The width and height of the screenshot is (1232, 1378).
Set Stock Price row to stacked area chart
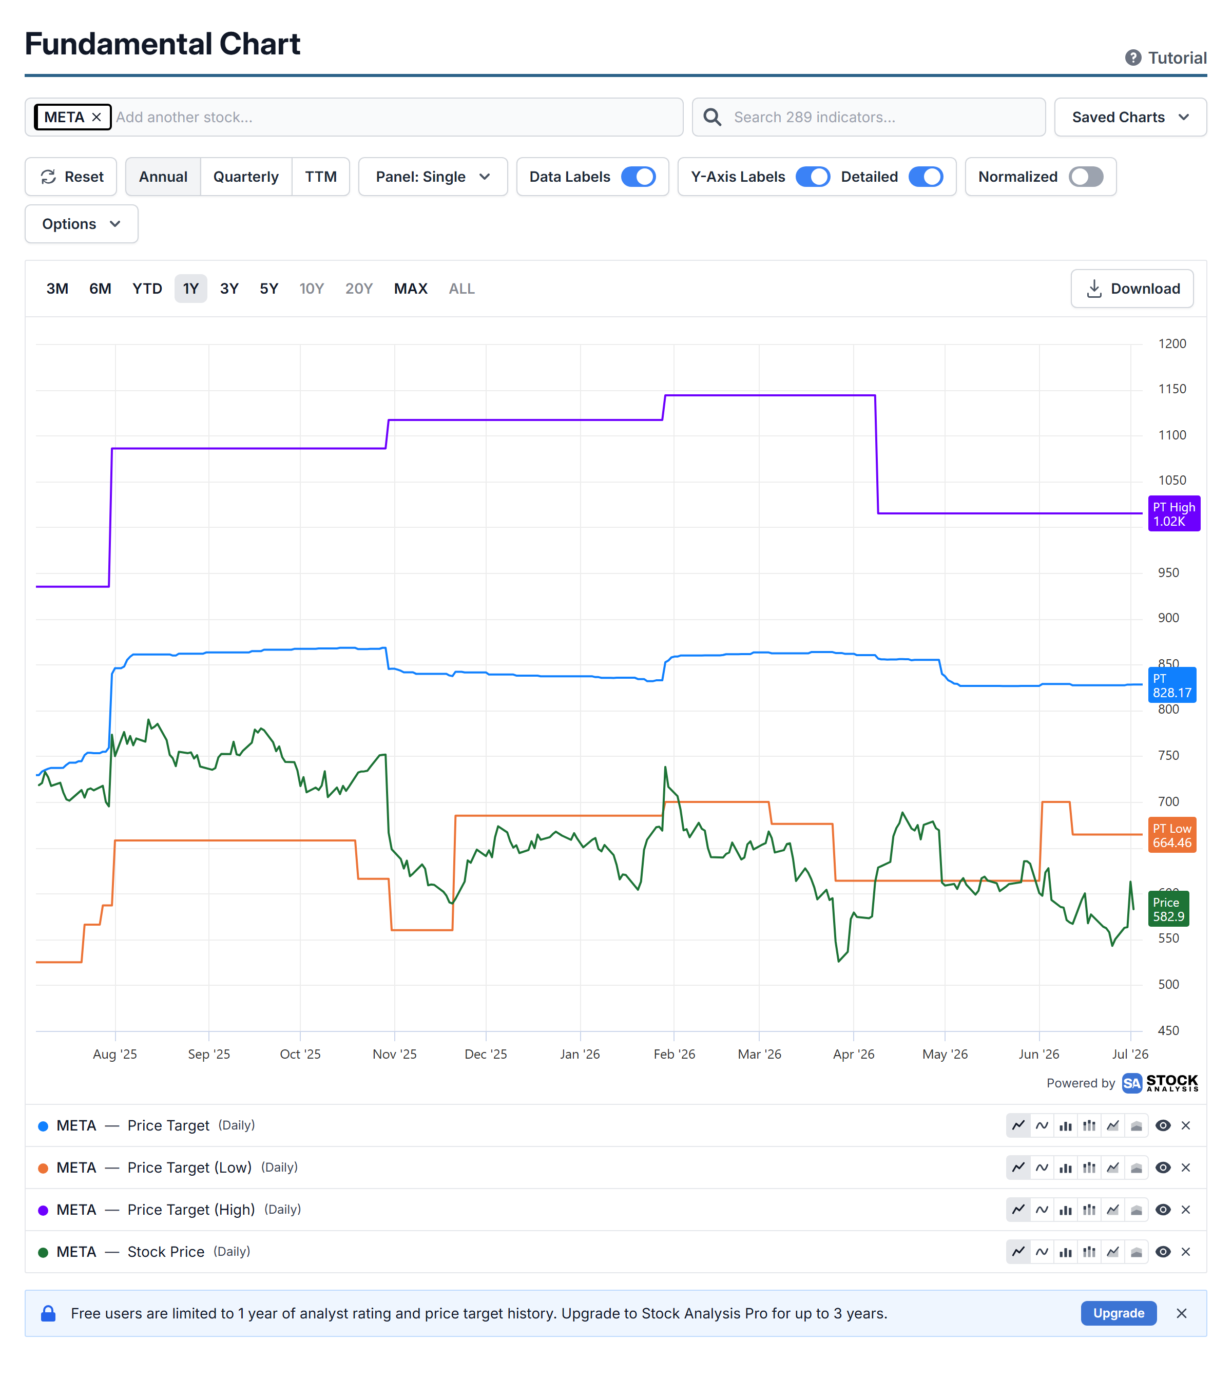1137,1251
